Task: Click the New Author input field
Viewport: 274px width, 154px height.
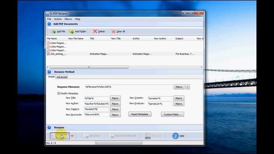Action: click(97, 104)
